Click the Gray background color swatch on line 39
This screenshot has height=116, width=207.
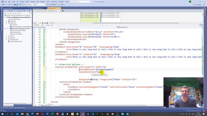(92, 80)
